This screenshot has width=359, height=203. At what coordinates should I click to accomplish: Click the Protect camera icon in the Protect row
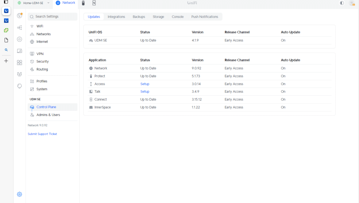tap(91, 76)
